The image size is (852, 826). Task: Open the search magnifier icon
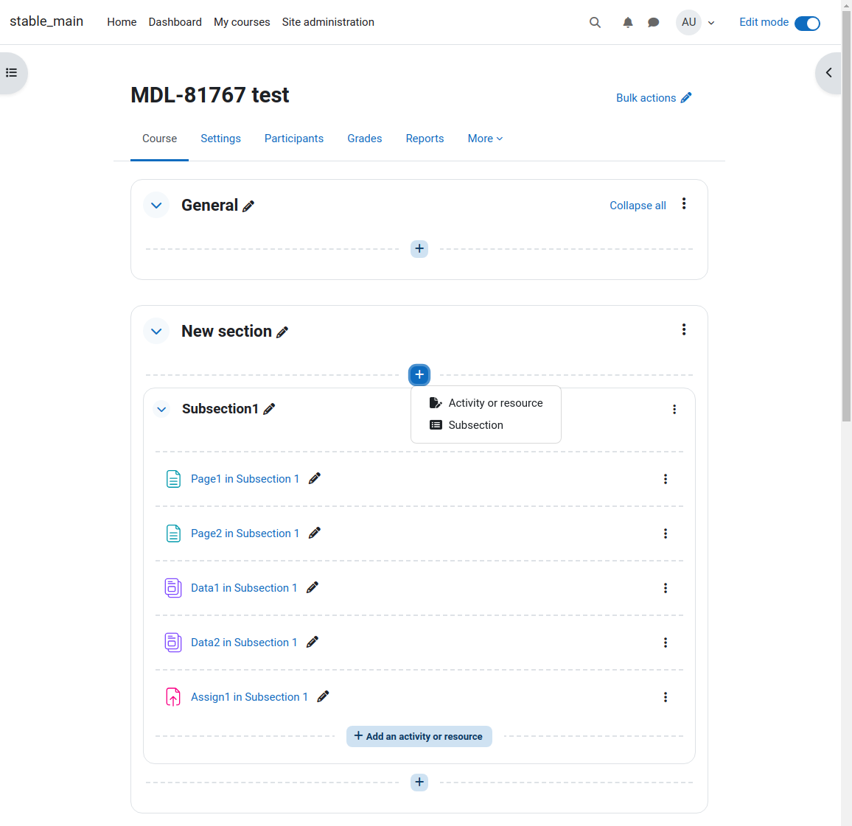595,22
